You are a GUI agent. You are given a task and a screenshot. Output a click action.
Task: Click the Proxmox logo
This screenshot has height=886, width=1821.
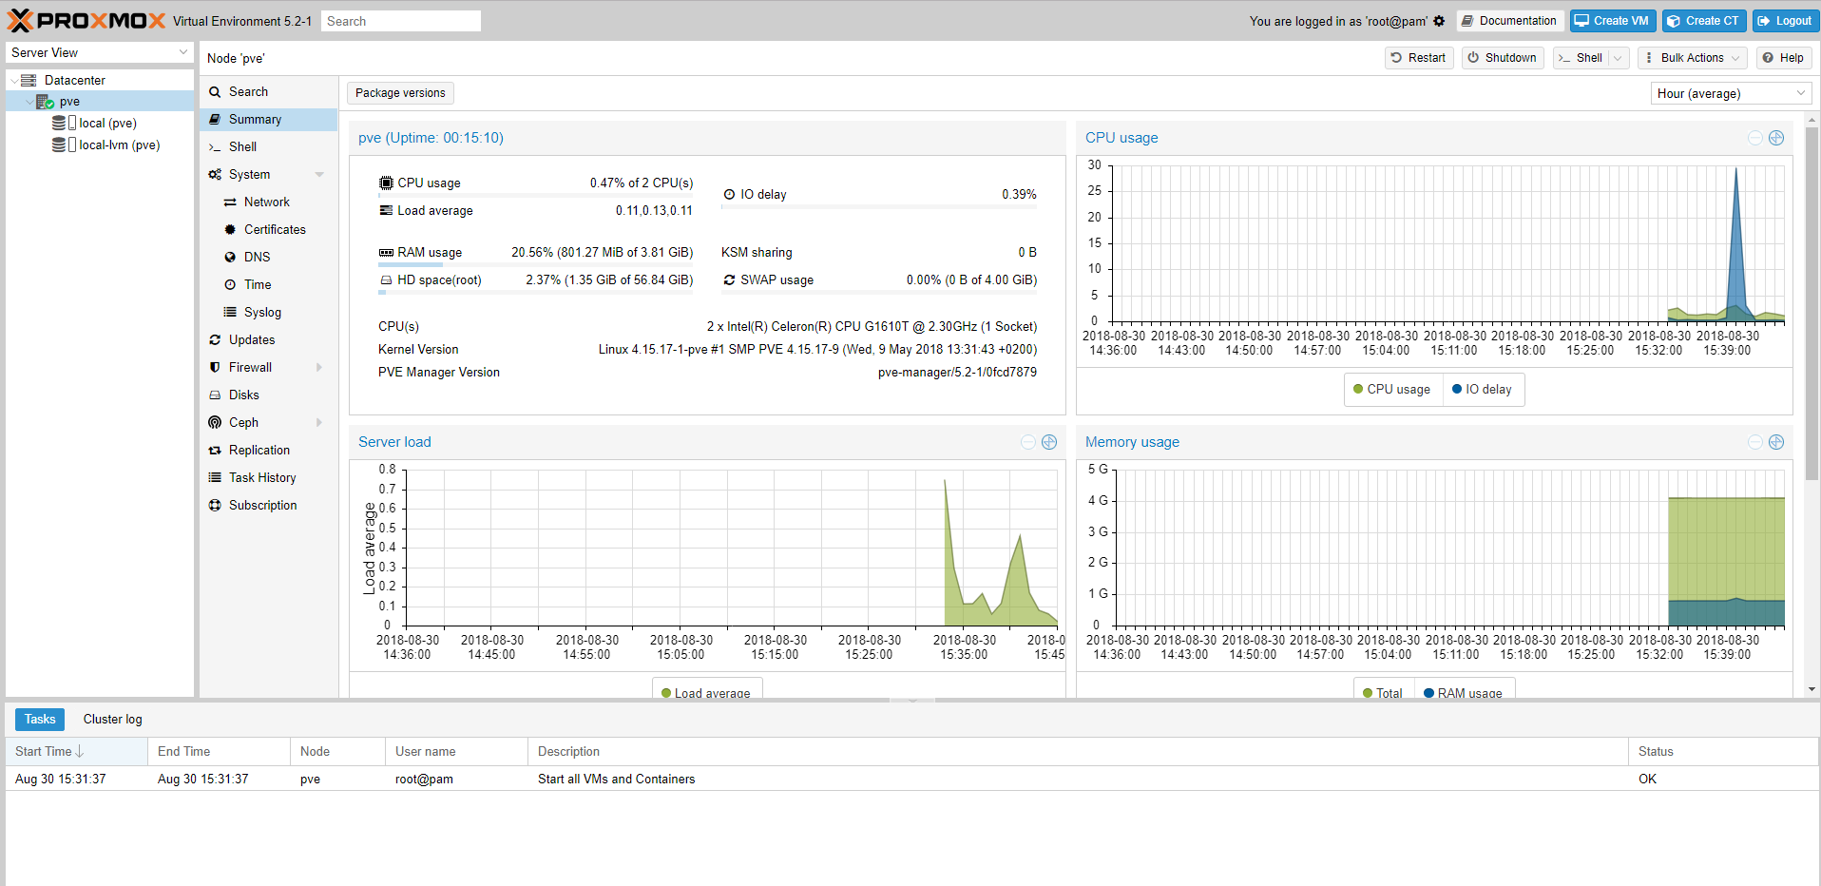(86, 20)
